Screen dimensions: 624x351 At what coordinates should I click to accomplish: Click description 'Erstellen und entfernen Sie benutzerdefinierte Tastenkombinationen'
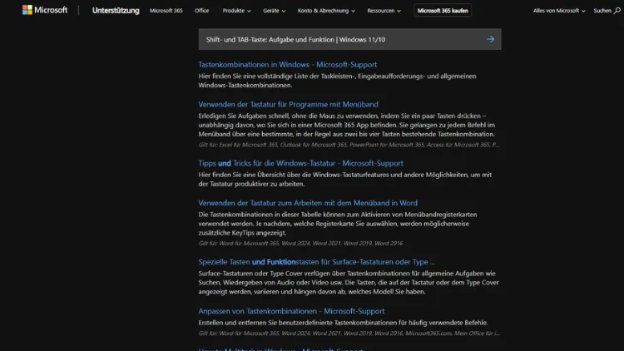[343, 323]
